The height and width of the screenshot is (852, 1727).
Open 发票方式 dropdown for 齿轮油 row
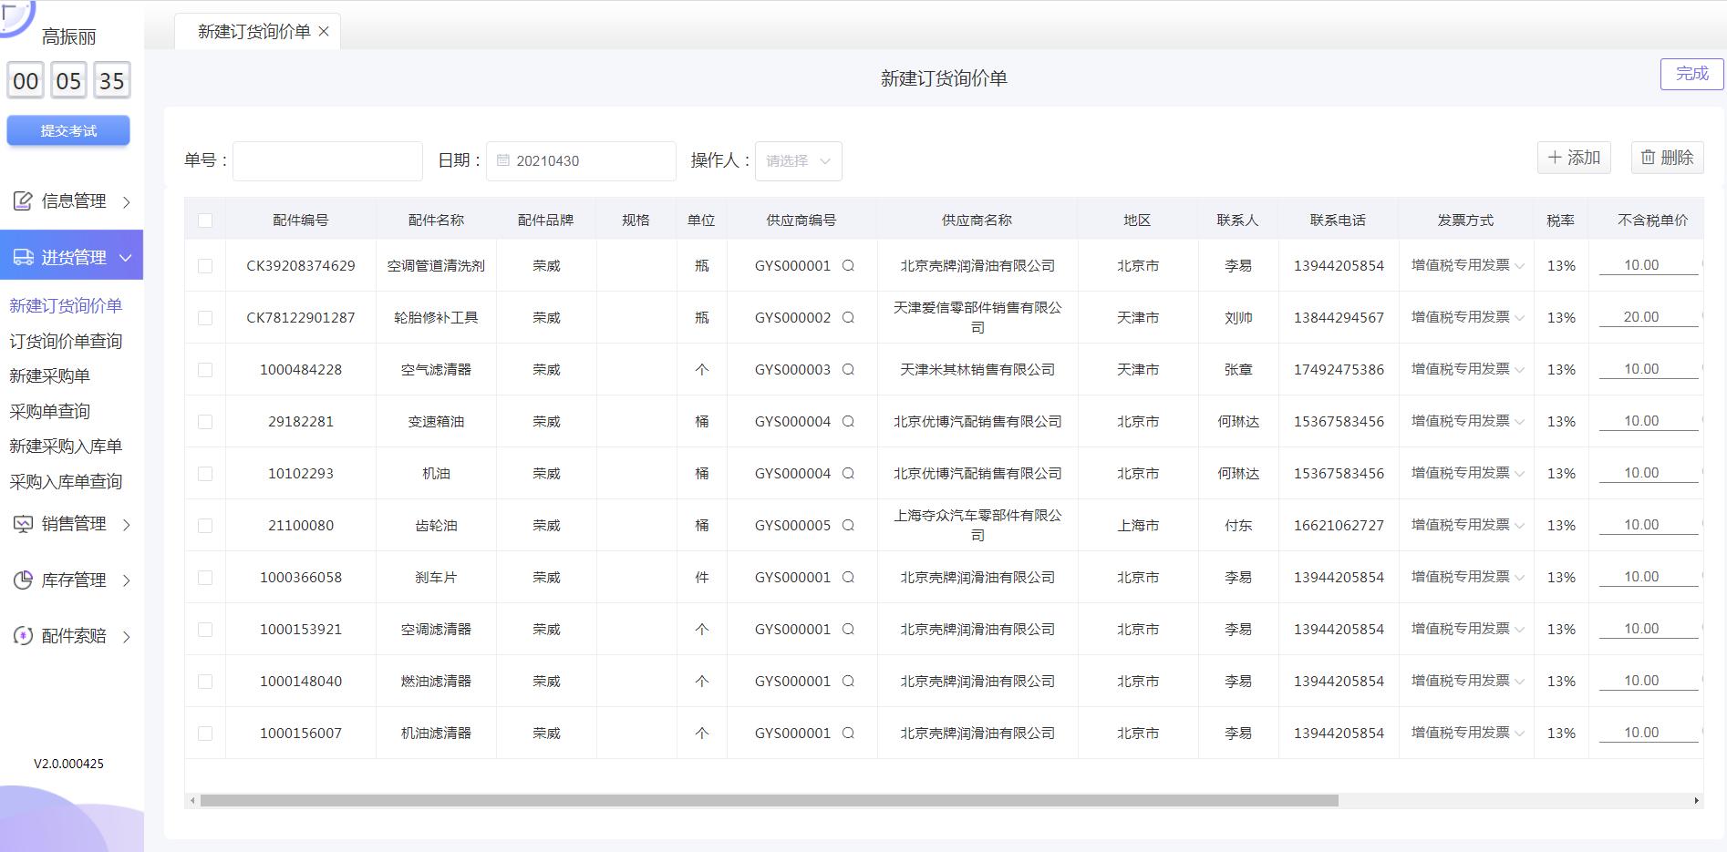pyautogui.click(x=1466, y=525)
